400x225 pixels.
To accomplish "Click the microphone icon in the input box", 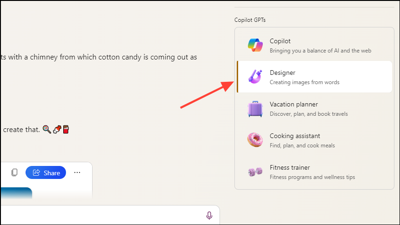I will 209,216.
